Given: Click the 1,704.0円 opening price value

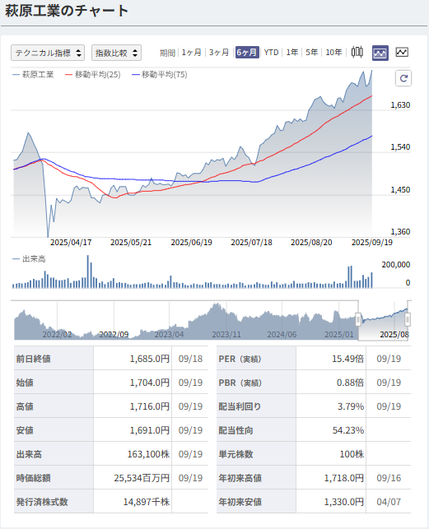Looking at the screenshot, I should (x=150, y=383).
